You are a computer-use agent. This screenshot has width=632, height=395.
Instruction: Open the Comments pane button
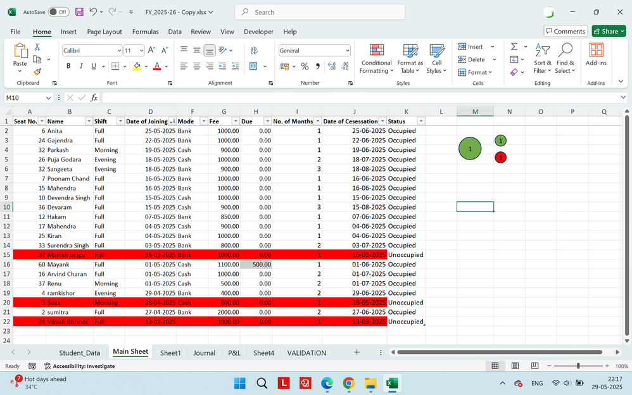click(566, 31)
